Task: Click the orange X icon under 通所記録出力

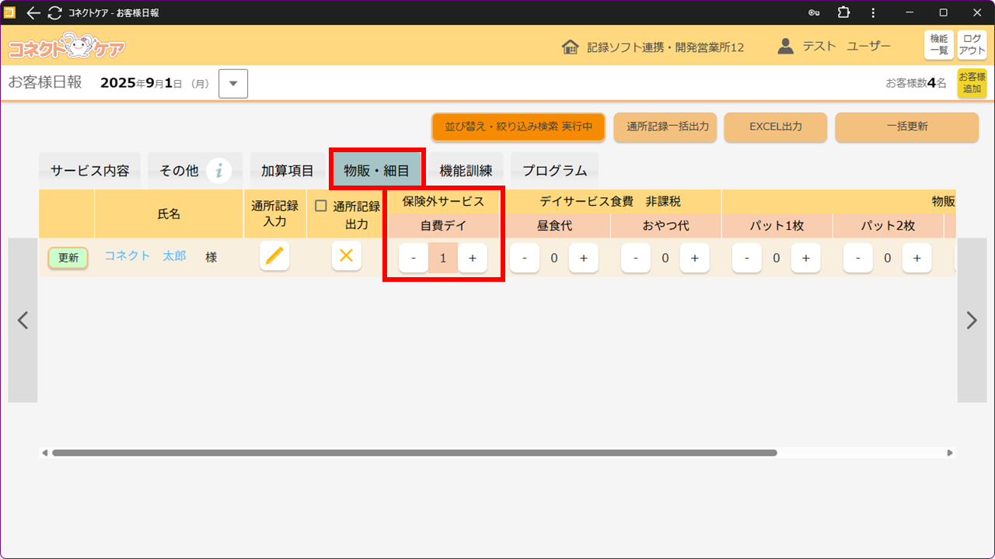Action: pyautogui.click(x=346, y=256)
